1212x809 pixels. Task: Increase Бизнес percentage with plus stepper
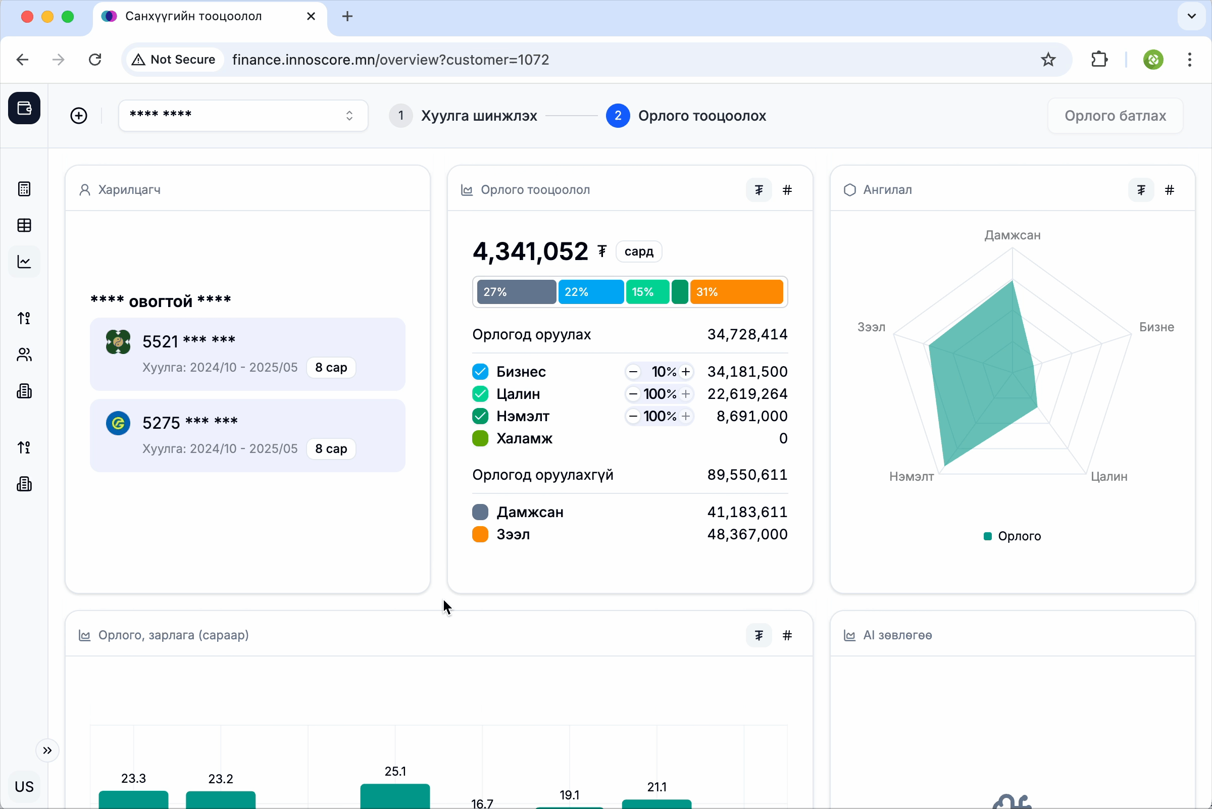coord(686,372)
